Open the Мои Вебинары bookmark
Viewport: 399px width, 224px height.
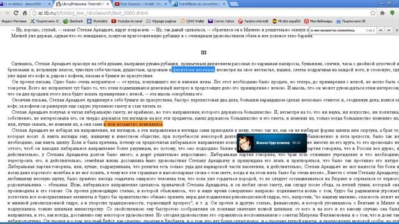318,21
